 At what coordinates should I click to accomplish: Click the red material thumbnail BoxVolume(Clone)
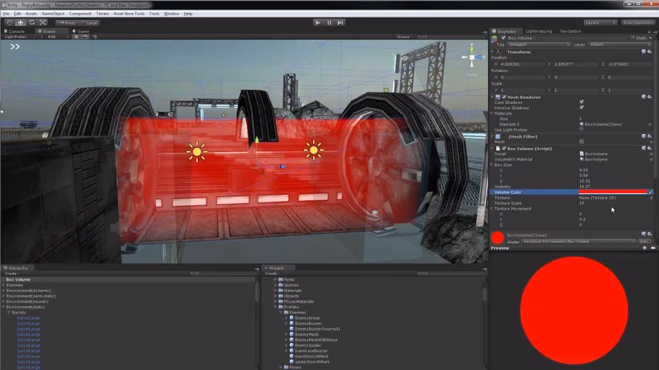[497, 237]
